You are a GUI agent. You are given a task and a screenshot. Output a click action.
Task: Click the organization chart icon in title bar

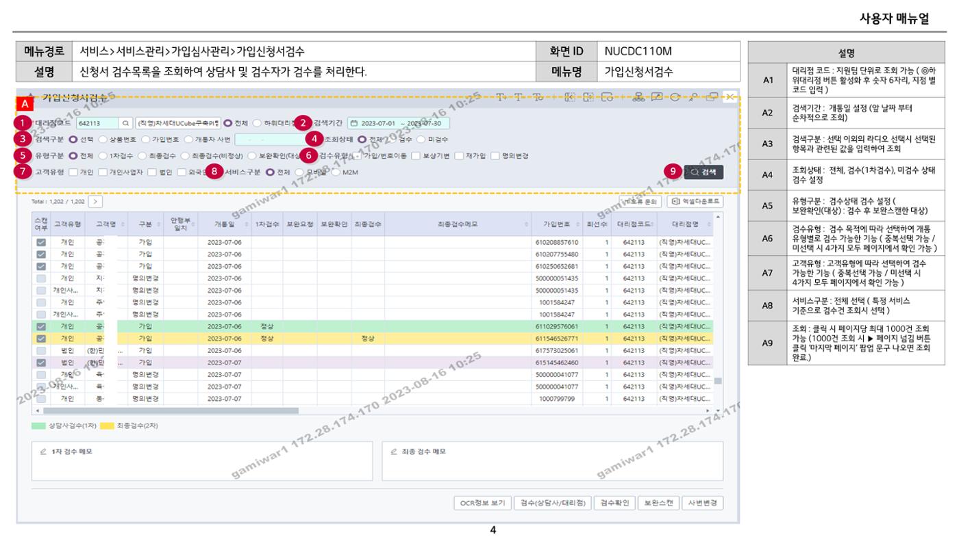pyautogui.click(x=638, y=97)
